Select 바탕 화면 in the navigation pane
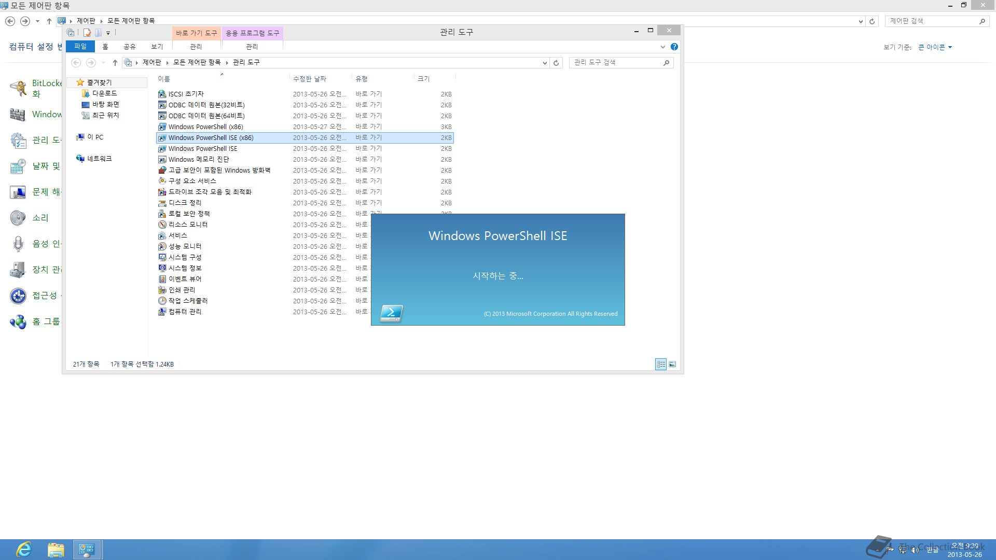The height and width of the screenshot is (560, 996). point(105,104)
